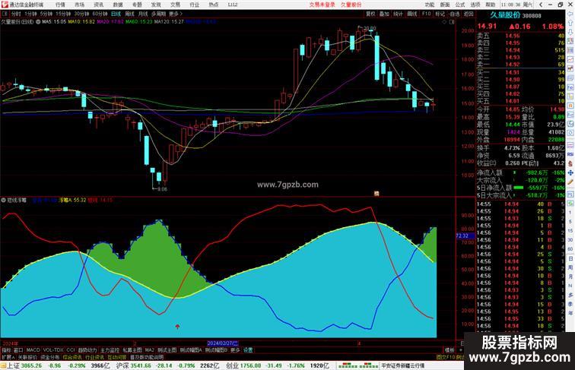The height and width of the screenshot is (370, 575).
Task: Click the red arrow signal marker
Action: [x=177, y=327]
